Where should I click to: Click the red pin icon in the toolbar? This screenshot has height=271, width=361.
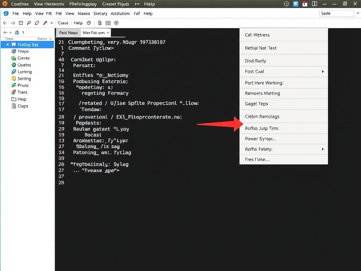45,23
